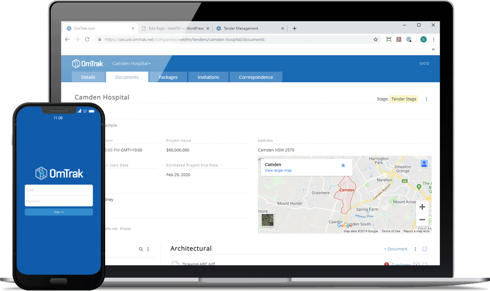This screenshot has height=291, width=490.
Task: Click the Camden Hospital page heading
Action: 102,97
